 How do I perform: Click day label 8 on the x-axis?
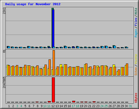tap(37, 106)
